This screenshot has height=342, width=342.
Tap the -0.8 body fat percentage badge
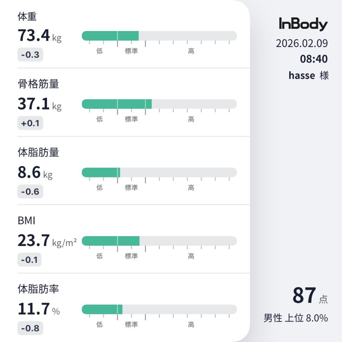[x=30, y=328]
